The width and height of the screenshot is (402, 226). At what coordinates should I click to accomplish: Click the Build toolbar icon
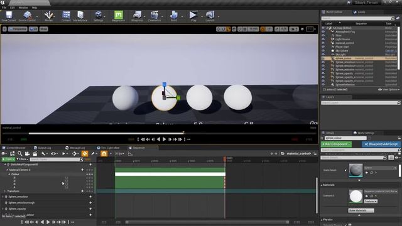coord(174,16)
